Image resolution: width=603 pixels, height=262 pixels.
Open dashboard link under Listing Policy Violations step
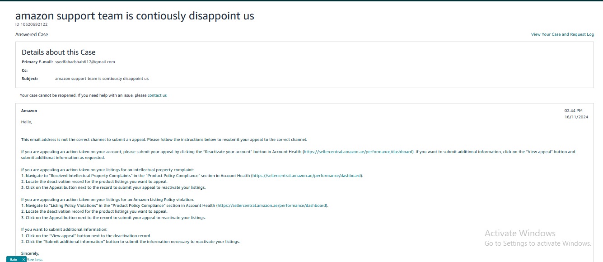[x=272, y=206]
